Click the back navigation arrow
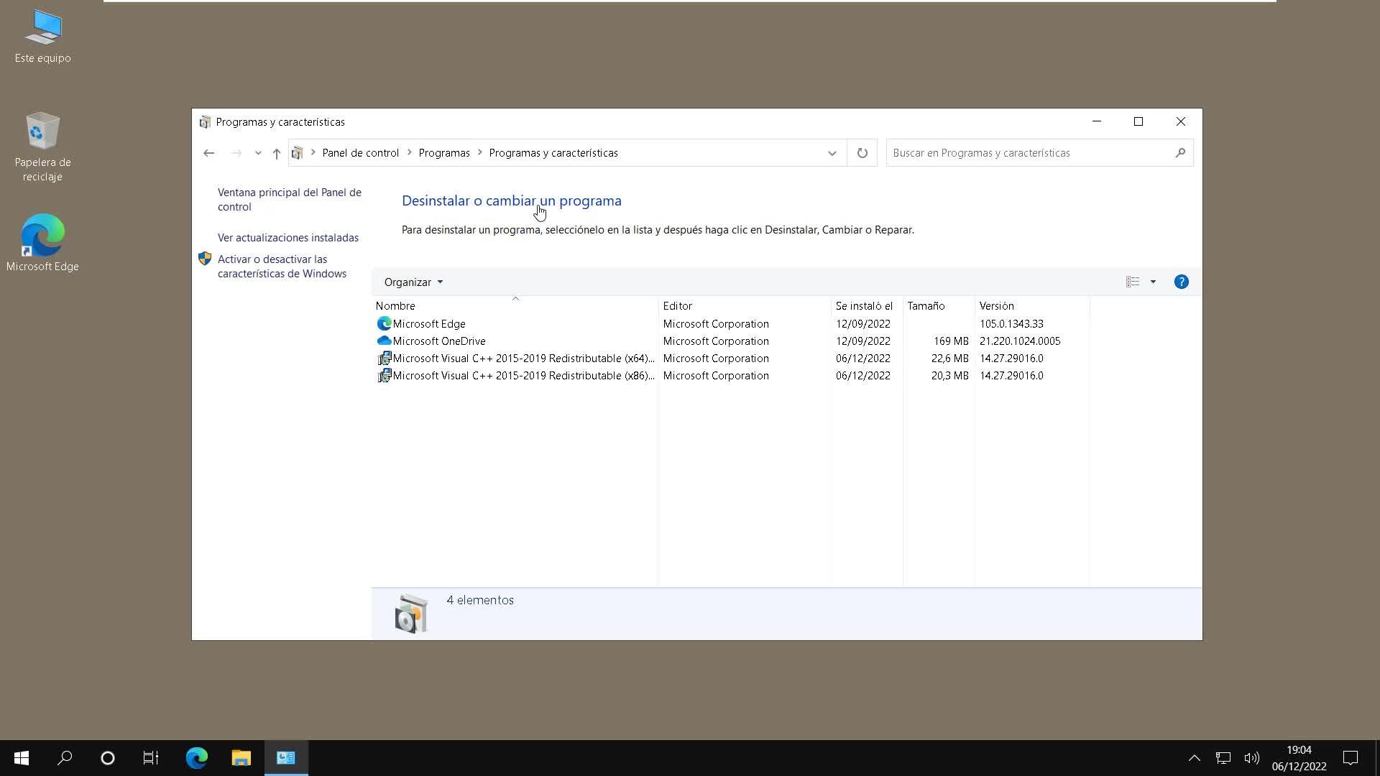This screenshot has height=776, width=1380. tap(208, 153)
